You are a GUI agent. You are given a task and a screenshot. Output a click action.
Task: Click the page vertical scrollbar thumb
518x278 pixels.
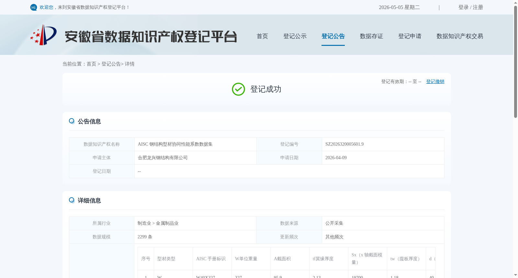(x=515, y=61)
